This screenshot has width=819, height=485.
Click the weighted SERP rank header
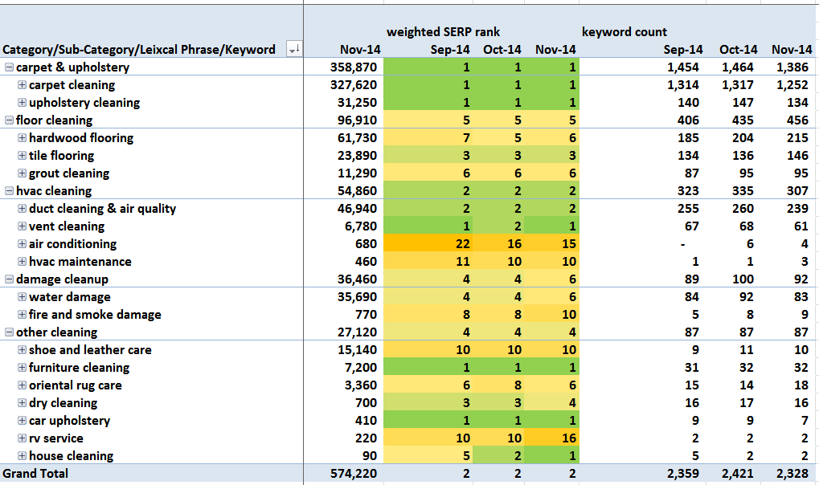[x=443, y=32]
